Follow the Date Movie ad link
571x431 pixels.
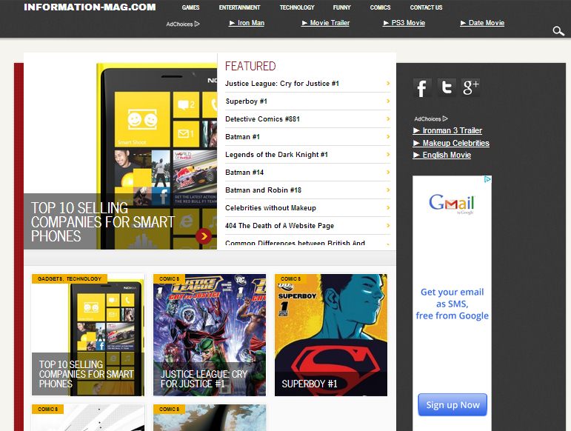pos(482,23)
